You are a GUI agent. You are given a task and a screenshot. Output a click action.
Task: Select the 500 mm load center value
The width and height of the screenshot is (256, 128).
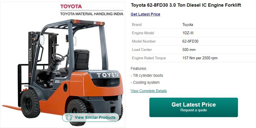(189, 50)
